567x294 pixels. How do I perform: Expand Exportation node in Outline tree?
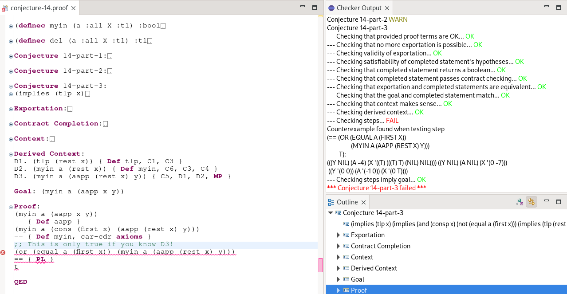[339, 235]
